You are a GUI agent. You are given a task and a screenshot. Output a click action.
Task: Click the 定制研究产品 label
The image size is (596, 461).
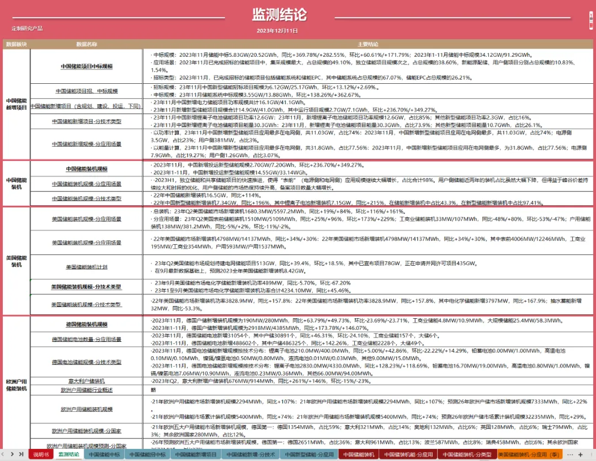[x=27, y=29]
